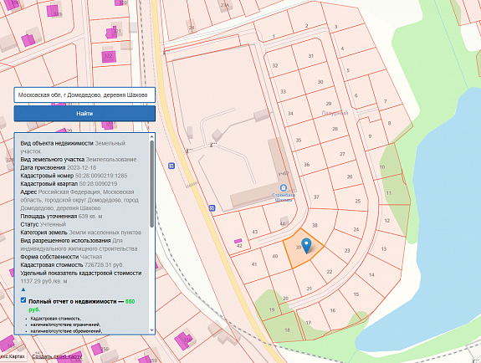This screenshot has height=363, width=481.
Task: Click the plot number 18 in the green area
Action: click(287, 330)
